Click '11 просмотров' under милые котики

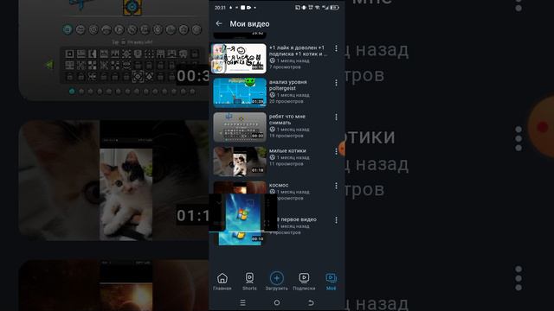287,163
